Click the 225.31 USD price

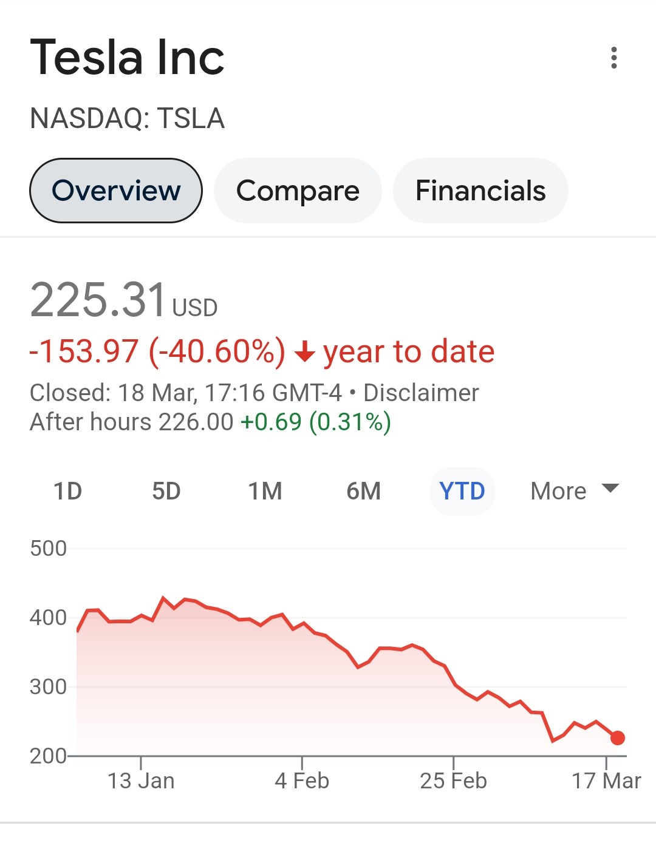(123, 300)
